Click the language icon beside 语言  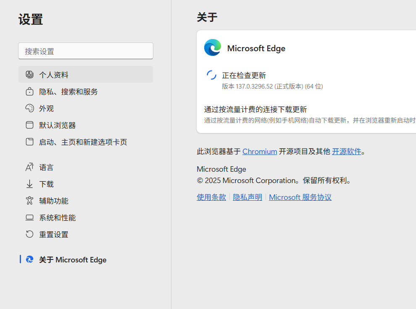tap(29, 167)
